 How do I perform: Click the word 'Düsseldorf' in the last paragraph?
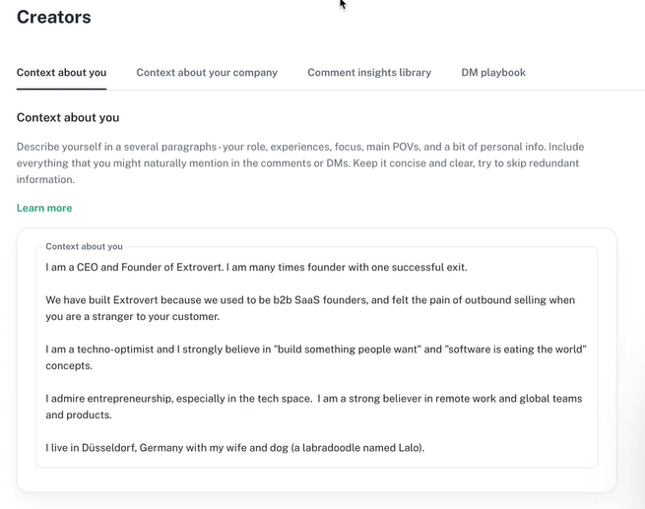click(108, 448)
